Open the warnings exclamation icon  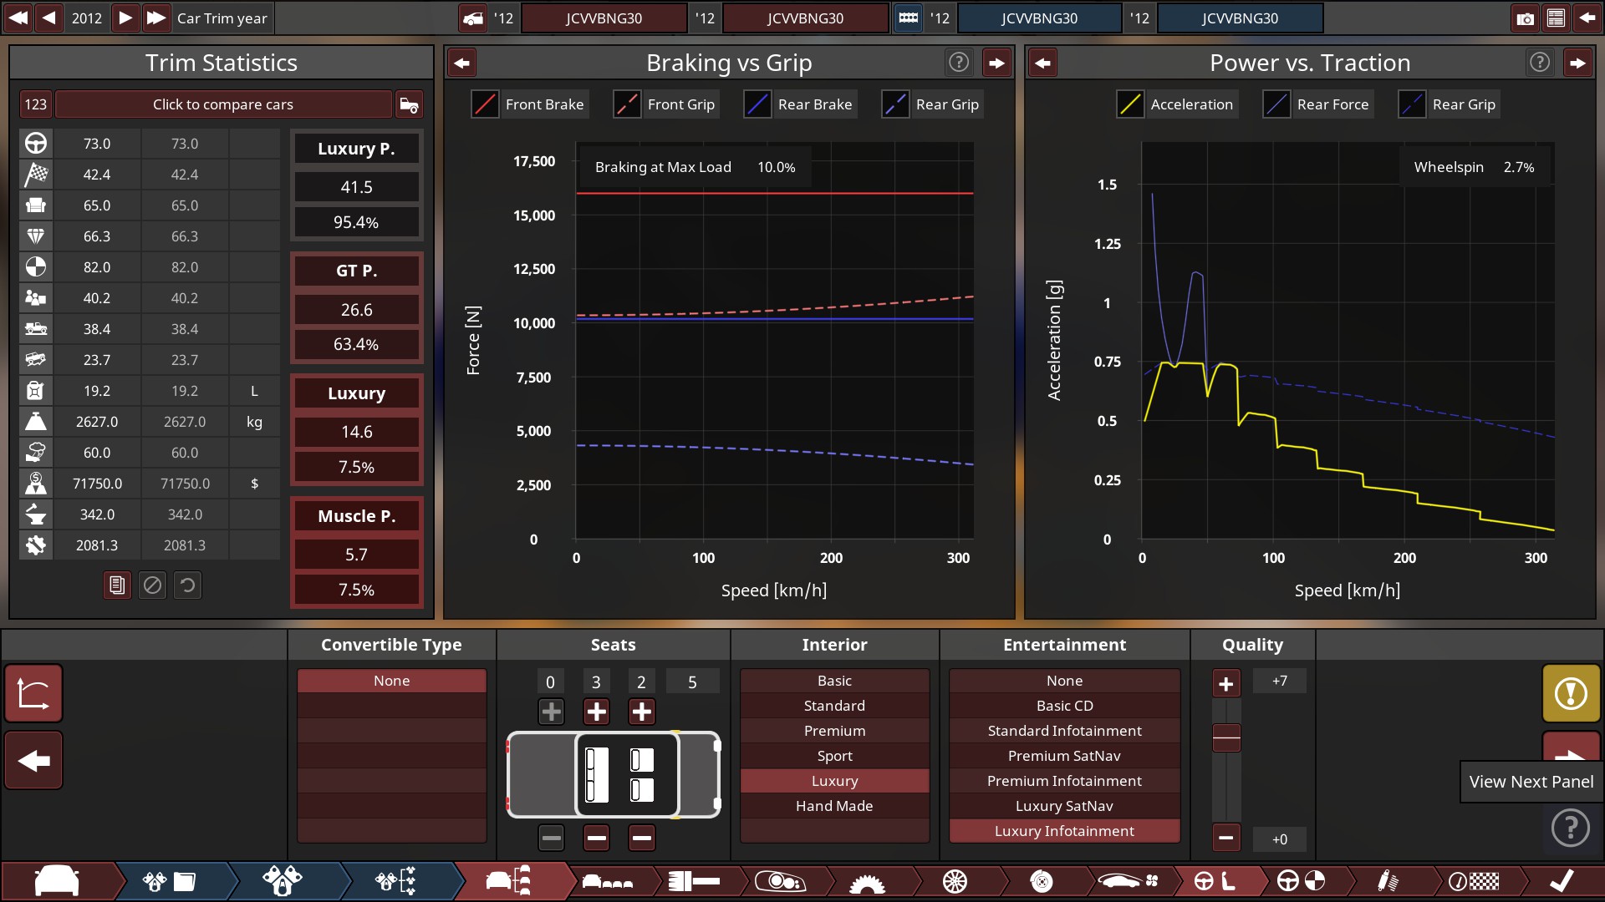tap(1571, 693)
